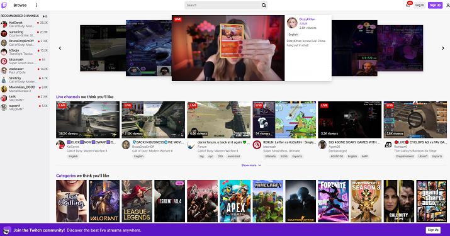Open the user account icon menu

coord(447,5)
